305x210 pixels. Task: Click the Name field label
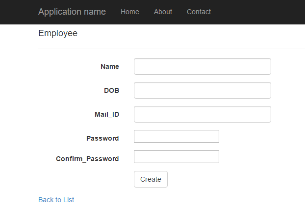[110, 66]
